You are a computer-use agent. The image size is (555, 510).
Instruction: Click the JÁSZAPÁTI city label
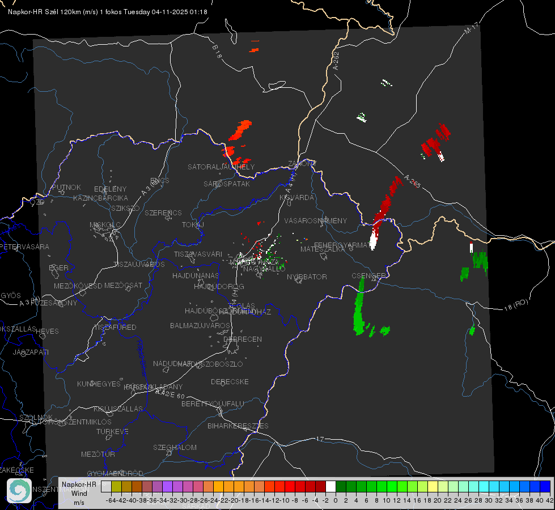pos(31,352)
